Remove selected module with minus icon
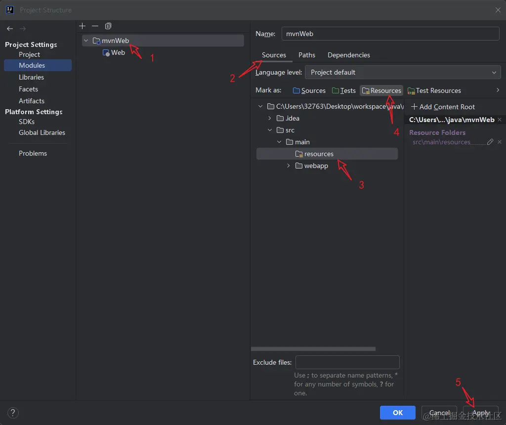This screenshot has width=506, height=425. [95, 26]
